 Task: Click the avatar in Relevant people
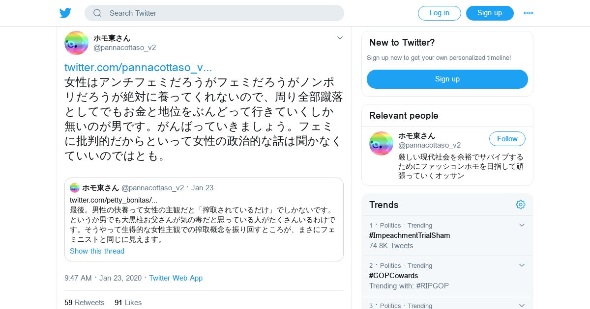(381, 143)
